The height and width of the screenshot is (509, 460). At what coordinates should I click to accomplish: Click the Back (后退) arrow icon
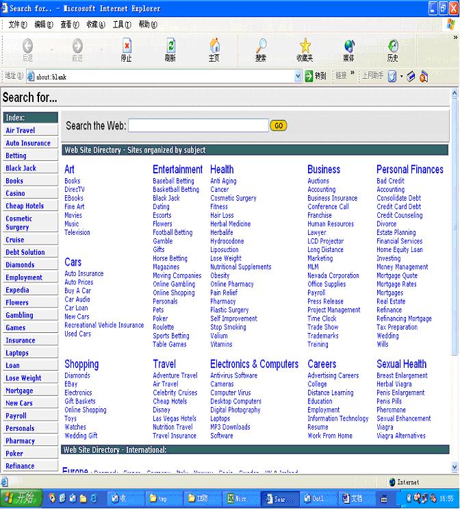tap(27, 46)
